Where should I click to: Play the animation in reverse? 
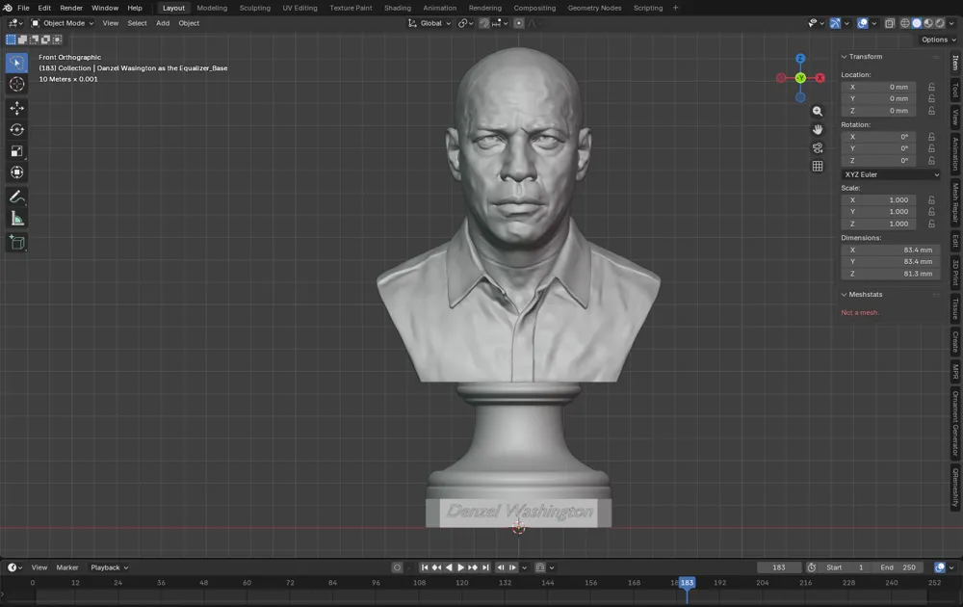449,567
